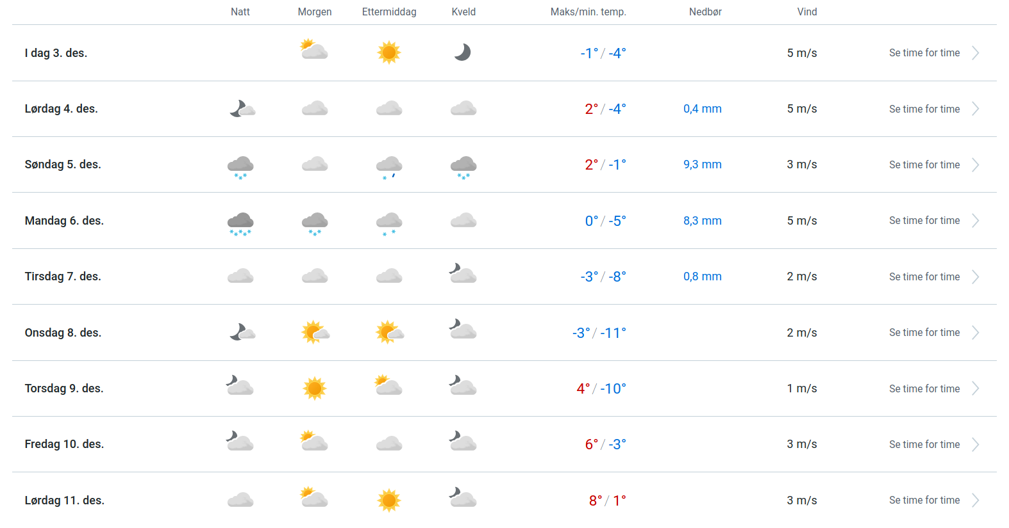Image resolution: width=1009 pixels, height=528 pixels.
Task: Expand Søndag 5. des. chevron arrow
Action: pyautogui.click(x=975, y=165)
